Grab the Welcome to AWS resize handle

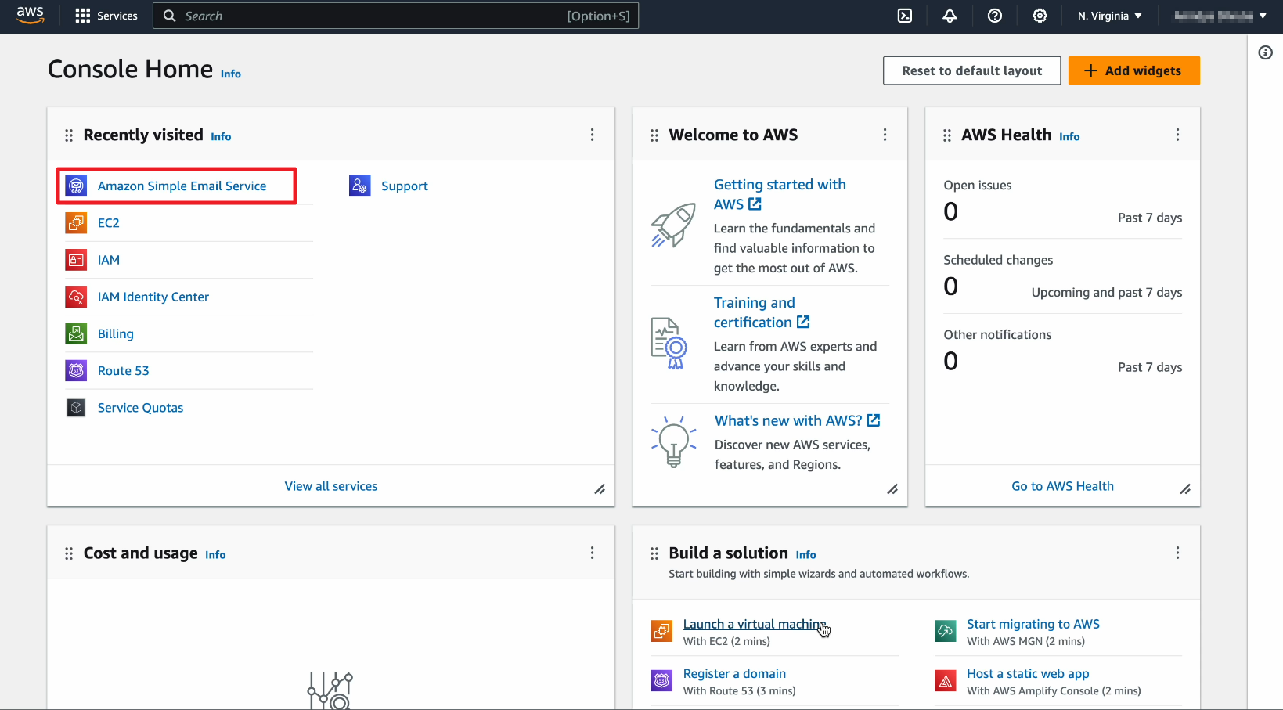[892, 489]
